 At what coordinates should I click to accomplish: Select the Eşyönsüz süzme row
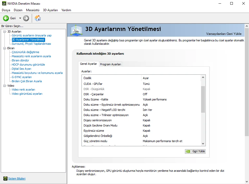pyautogui.click(x=141, y=131)
